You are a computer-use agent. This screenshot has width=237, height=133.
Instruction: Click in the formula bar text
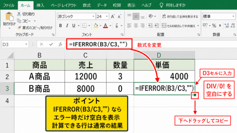pyautogui.click(x=98, y=44)
